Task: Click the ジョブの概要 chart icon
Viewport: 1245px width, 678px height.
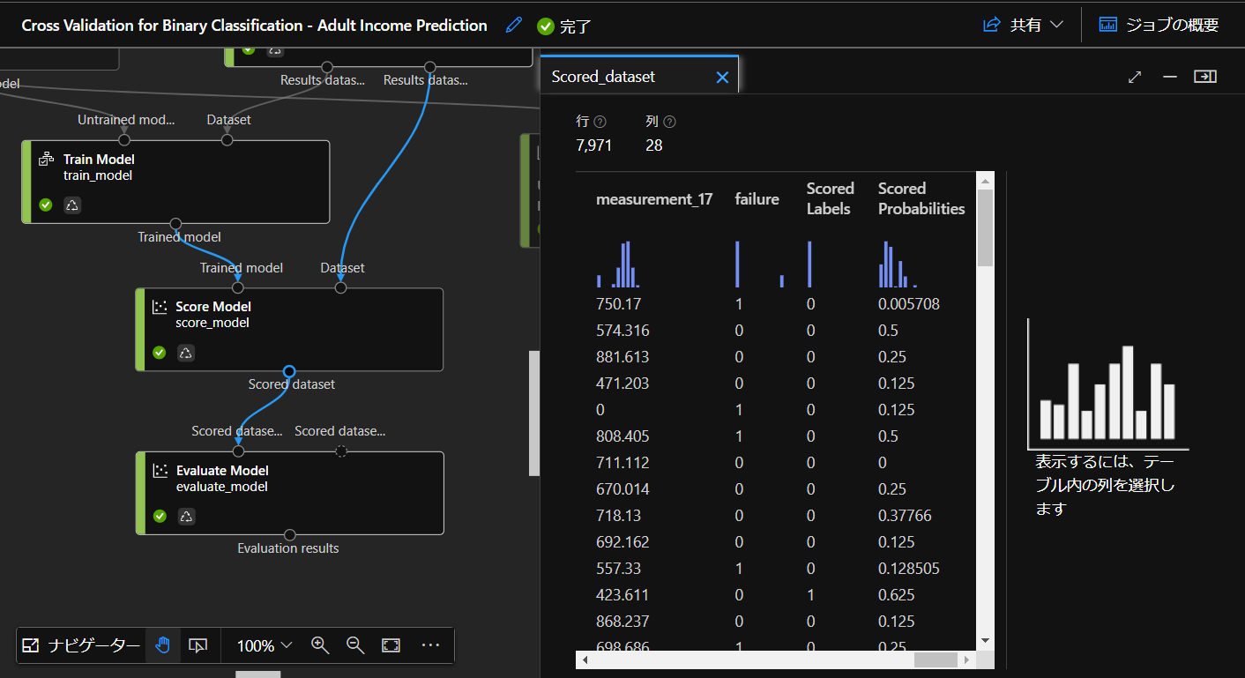Action: 1108,24
